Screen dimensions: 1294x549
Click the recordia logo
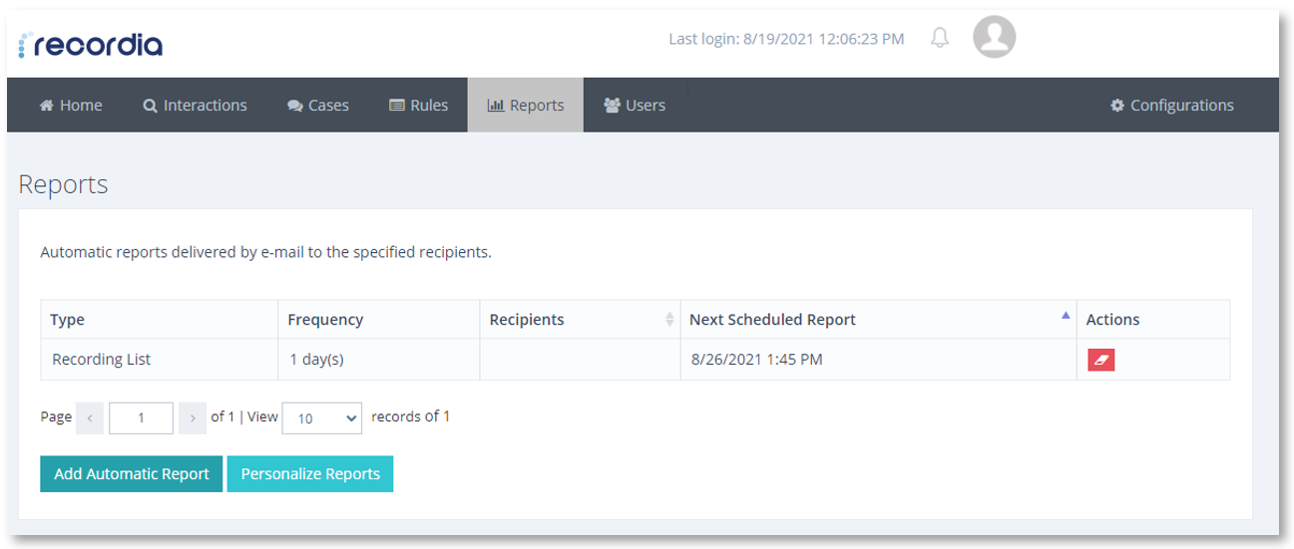tap(90, 45)
